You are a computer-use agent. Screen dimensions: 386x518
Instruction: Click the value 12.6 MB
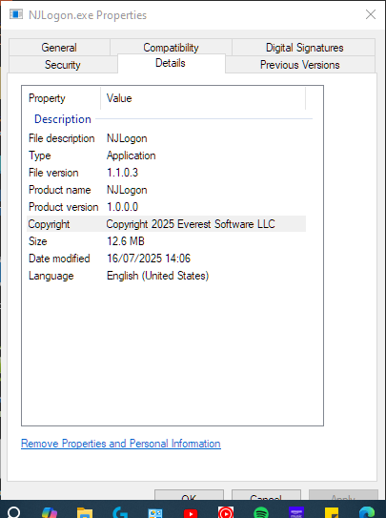point(126,241)
